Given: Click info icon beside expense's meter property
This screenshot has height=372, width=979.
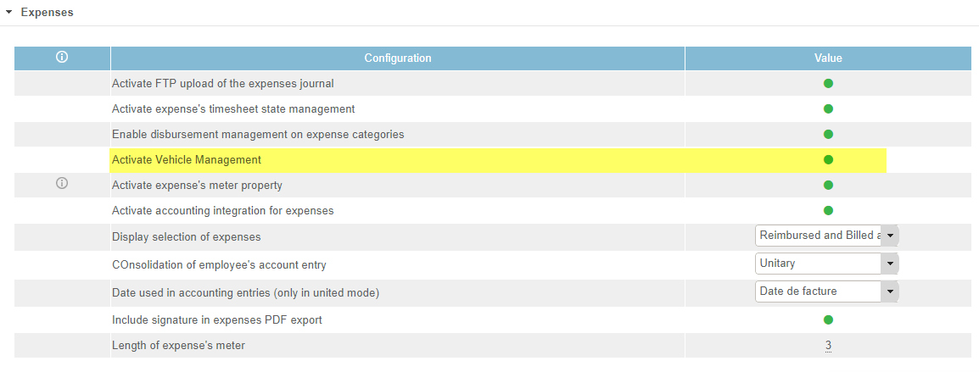Looking at the screenshot, I should 62,184.
